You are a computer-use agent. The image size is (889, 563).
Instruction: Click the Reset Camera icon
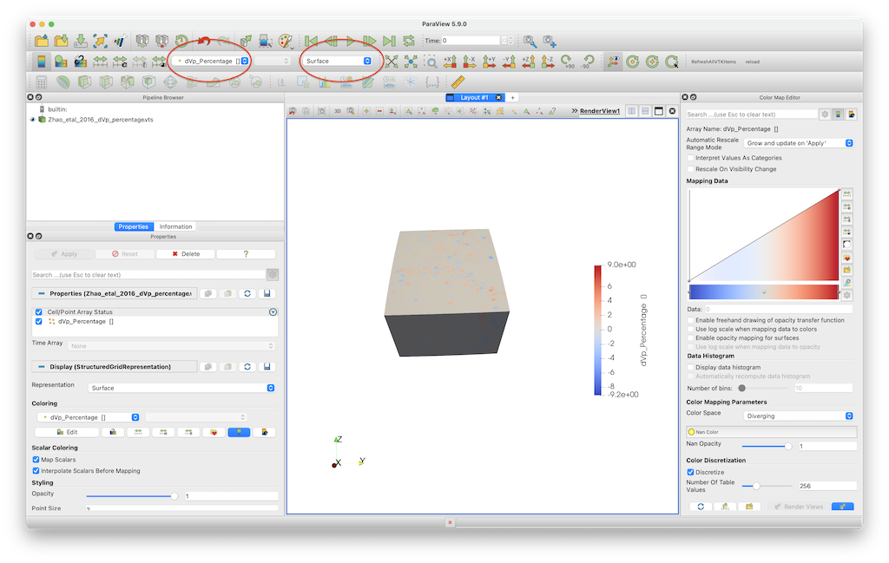tap(392, 62)
